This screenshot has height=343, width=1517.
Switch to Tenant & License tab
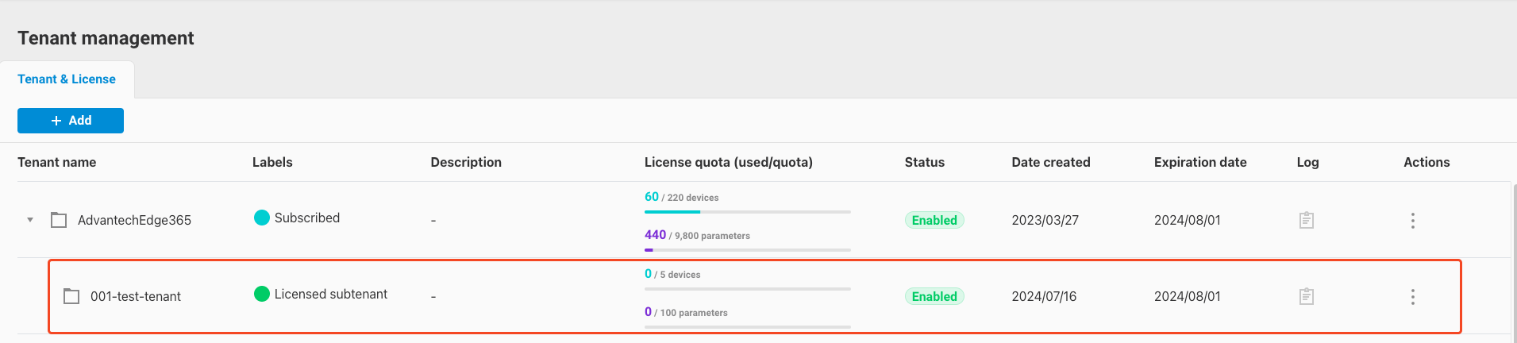pos(67,79)
